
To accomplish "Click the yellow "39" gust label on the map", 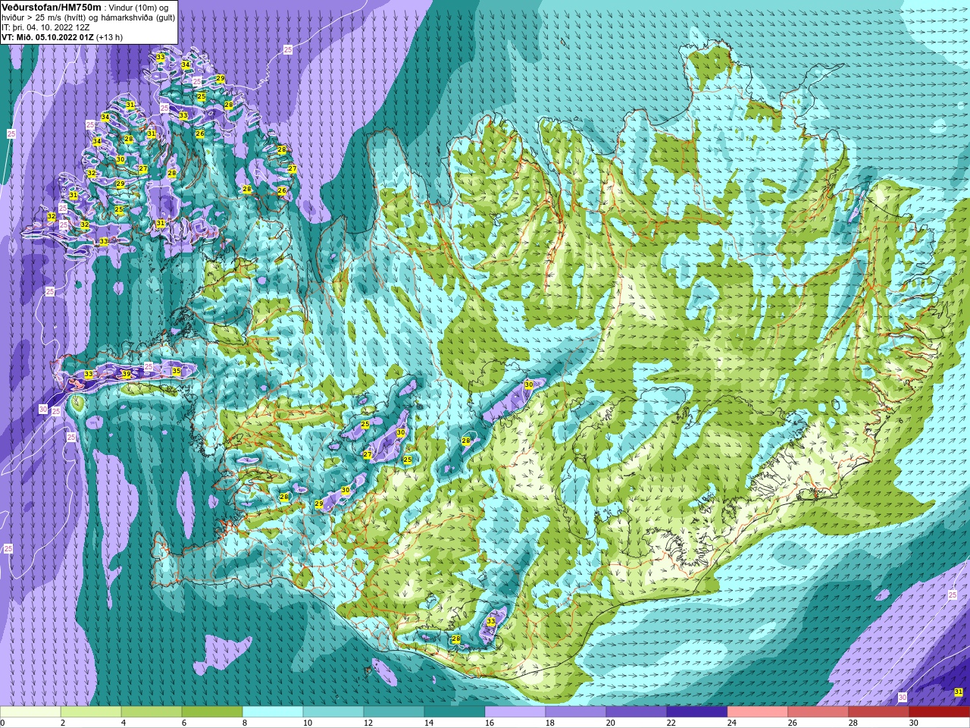I will tap(126, 374).
